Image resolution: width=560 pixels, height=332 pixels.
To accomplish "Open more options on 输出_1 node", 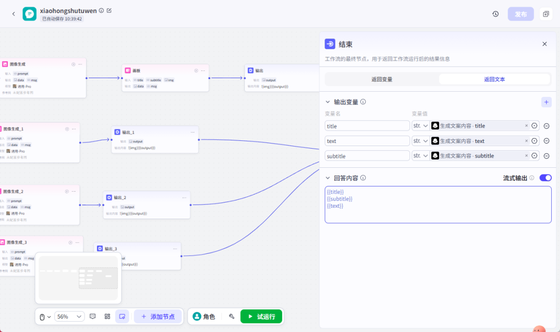I will 192,132.
